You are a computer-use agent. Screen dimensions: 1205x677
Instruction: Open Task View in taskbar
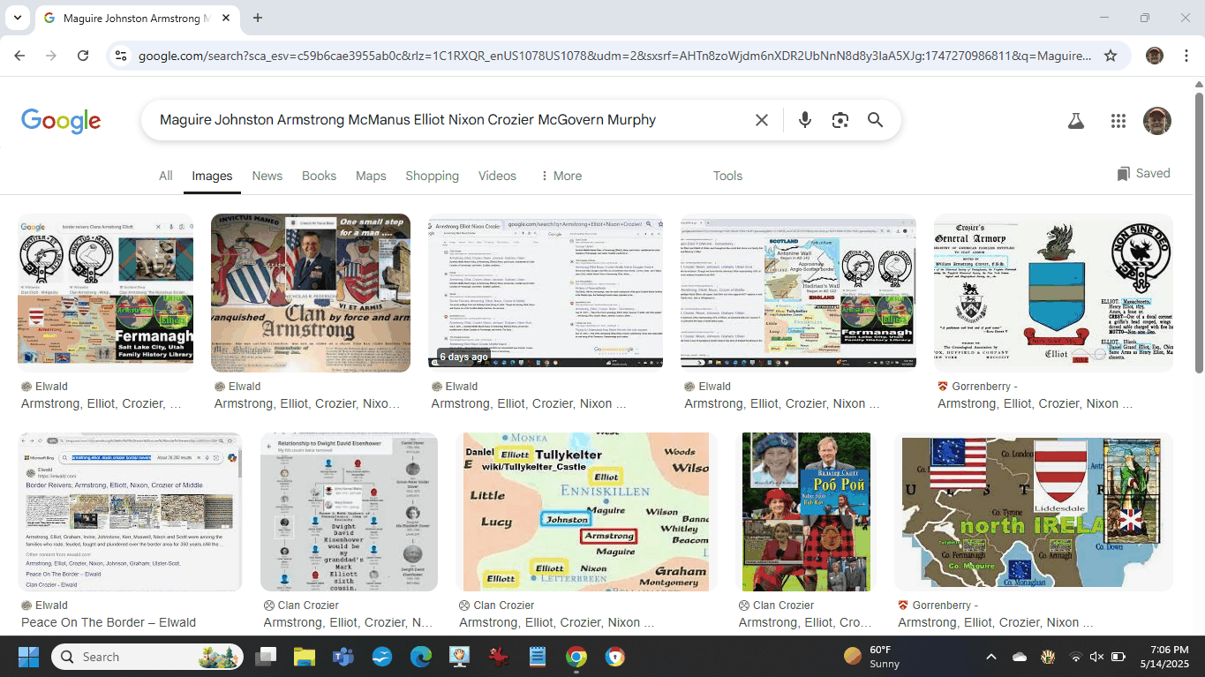(x=265, y=657)
